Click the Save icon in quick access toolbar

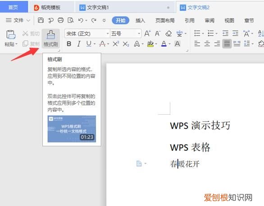[x=41, y=20]
